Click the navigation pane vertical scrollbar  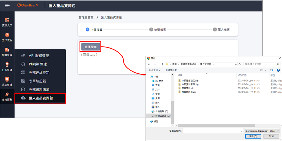pos(173,112)
